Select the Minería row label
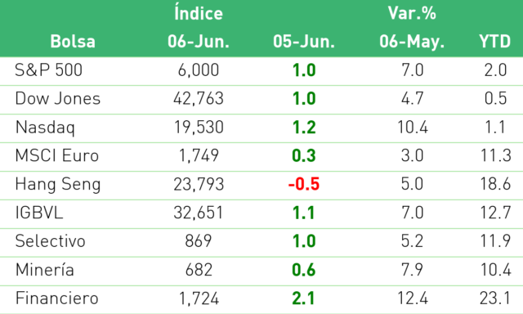This screenshot has height=314, width=523. (45, 269)
